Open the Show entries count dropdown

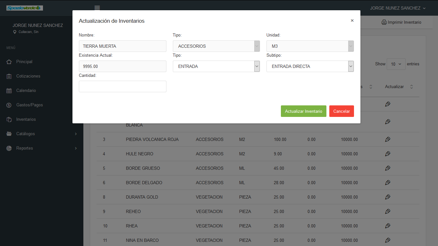(396, 64)
